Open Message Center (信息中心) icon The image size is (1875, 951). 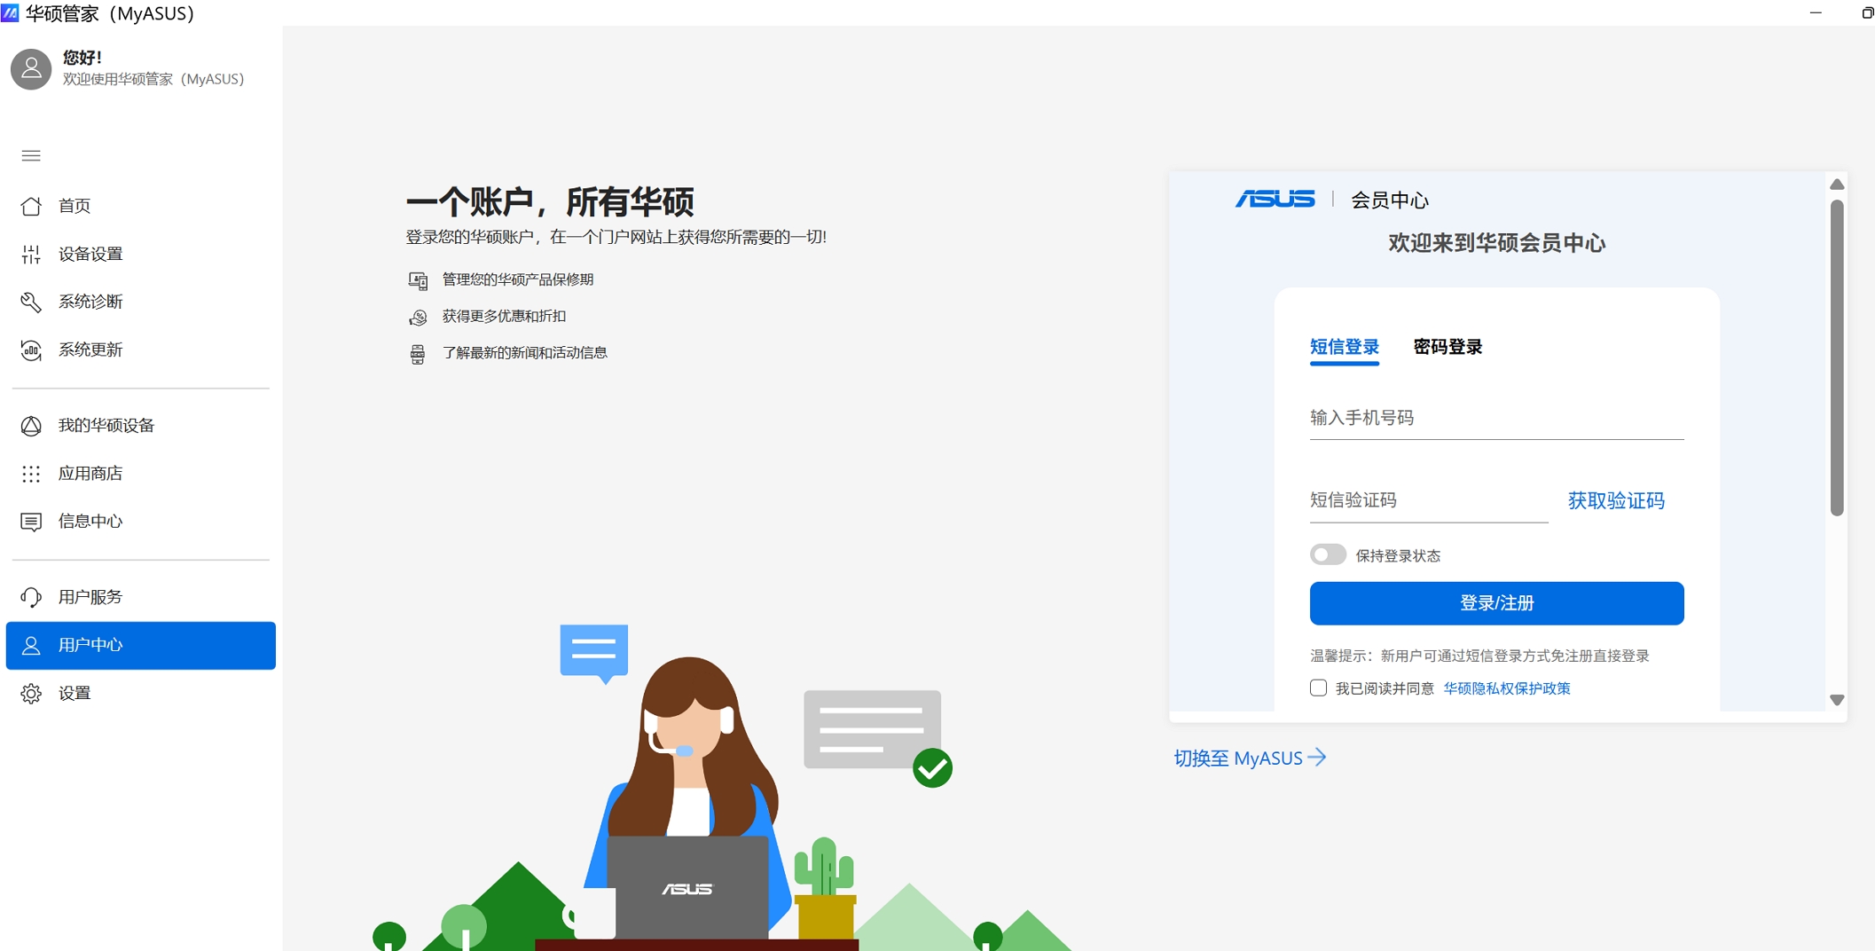coord(31,522)
